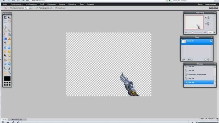
Task: Click the Navigator zoom-in icon
Action: pyautogui.click(x=205, y=32)
